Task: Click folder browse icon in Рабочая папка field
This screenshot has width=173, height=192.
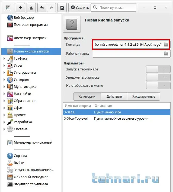Action: (166, 54)
